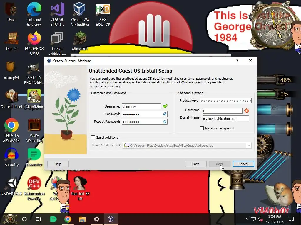The image size is (301, 225).
Task: Open the Minecraft desktop icon
Action: [x=80, y=41]
